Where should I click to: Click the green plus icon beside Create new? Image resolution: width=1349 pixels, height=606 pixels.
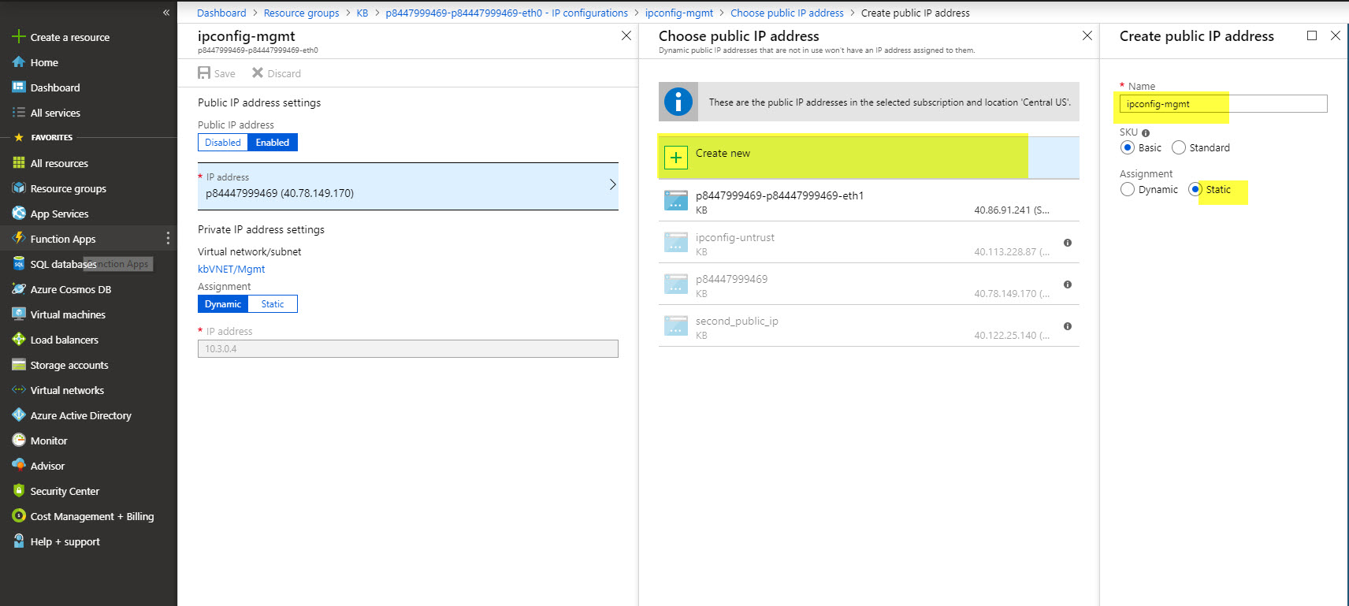pyautogui.click(x=676, y=158)
